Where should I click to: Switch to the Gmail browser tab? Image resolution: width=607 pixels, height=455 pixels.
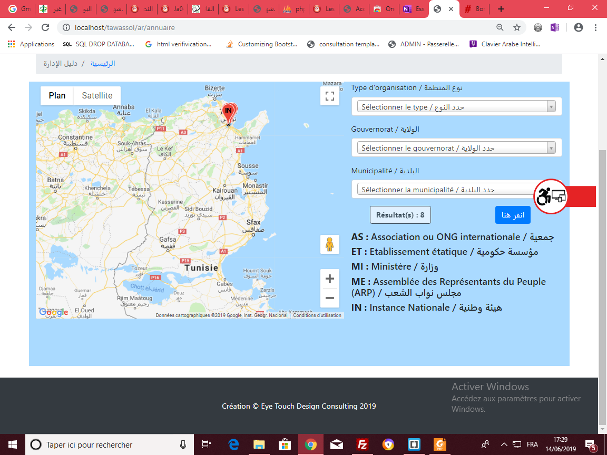19,9
